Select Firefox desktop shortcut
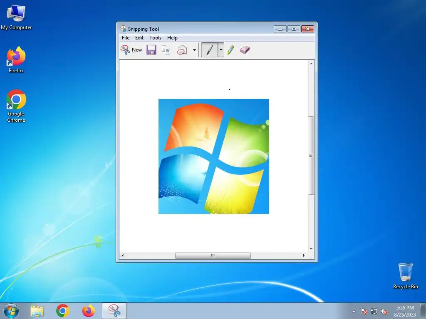This screenshot has height=319, width=426. [16, 60]
